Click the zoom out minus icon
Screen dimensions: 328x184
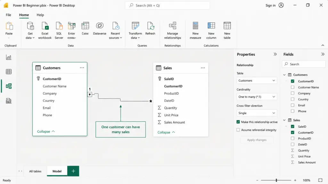(x=257, y=180)
